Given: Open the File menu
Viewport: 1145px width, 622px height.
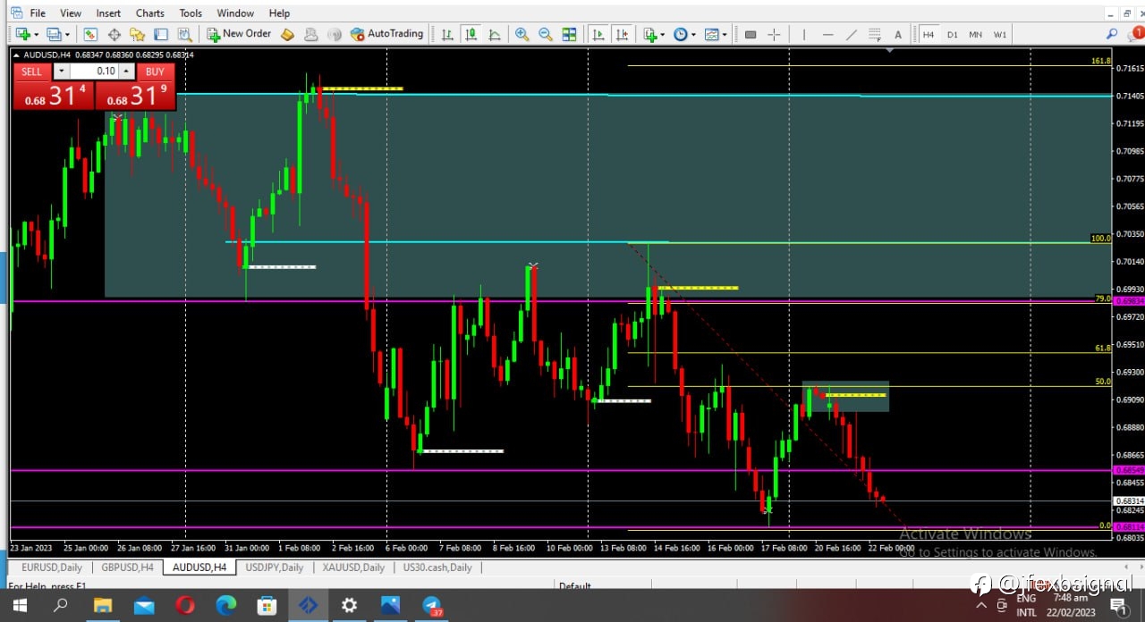Looking at the screenshot, I should (x=38, y=13).
